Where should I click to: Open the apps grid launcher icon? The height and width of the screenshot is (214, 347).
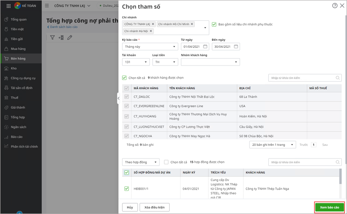click(8, 6)
